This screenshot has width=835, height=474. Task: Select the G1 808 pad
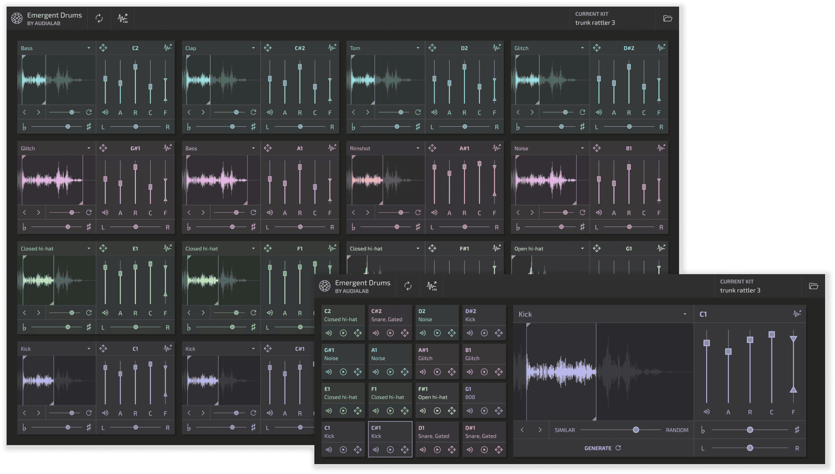click(x=484, y=393)
